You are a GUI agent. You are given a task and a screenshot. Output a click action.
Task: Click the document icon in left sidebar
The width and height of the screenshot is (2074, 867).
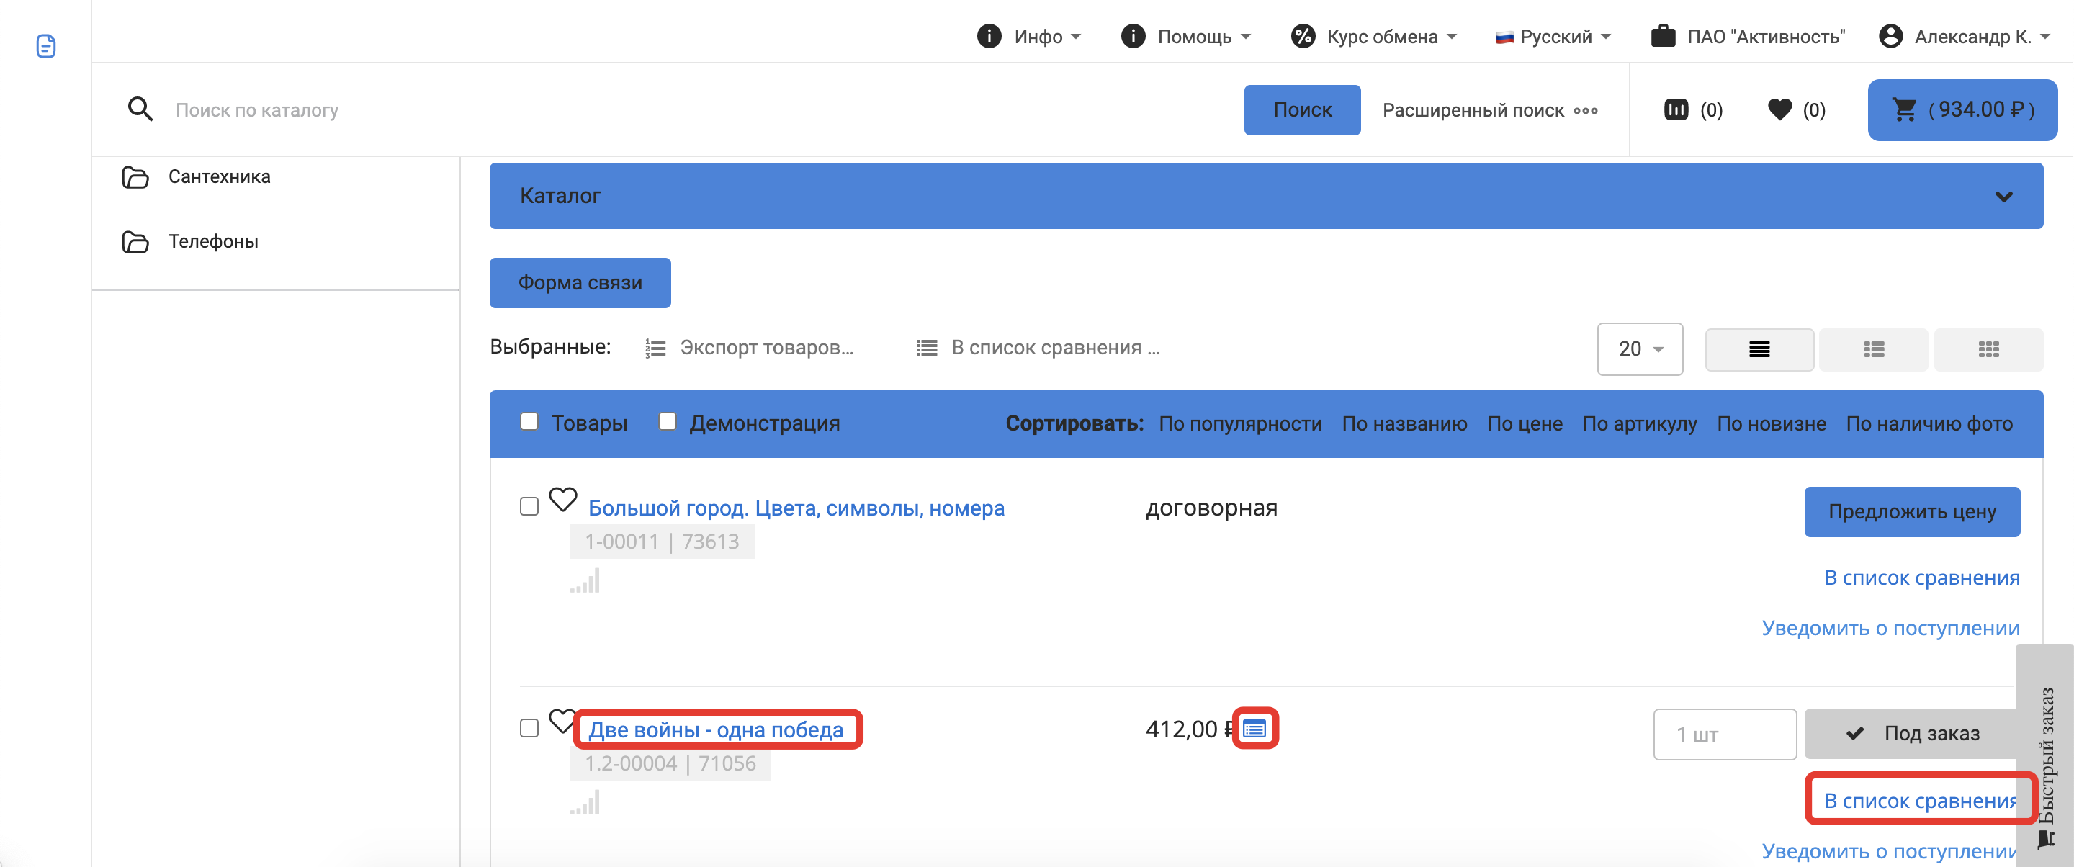coord(46,46)
